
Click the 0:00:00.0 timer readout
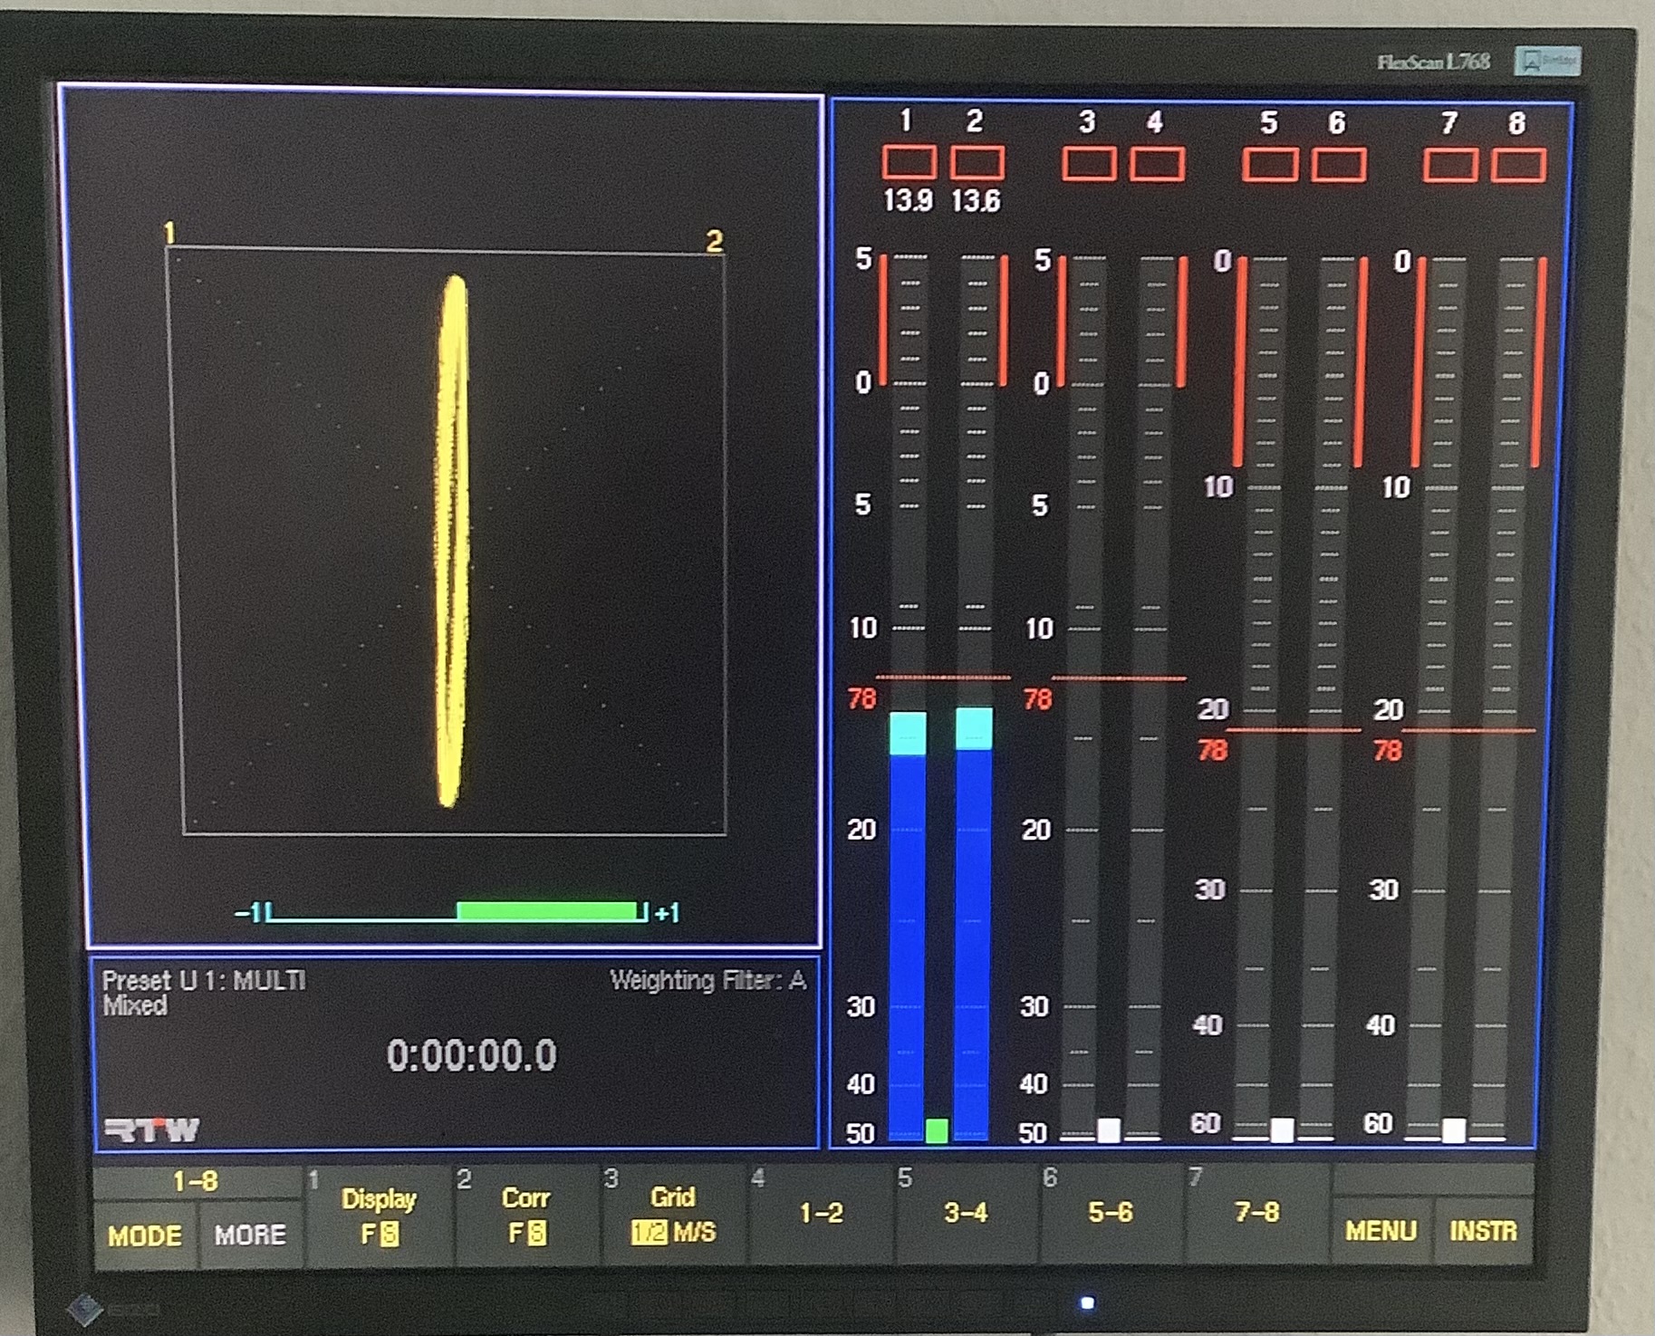(471, 1055)
